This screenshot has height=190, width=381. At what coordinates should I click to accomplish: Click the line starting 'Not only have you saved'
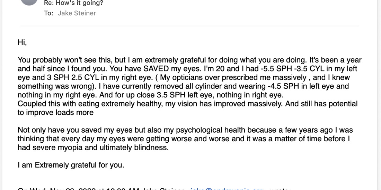[185, 130]
